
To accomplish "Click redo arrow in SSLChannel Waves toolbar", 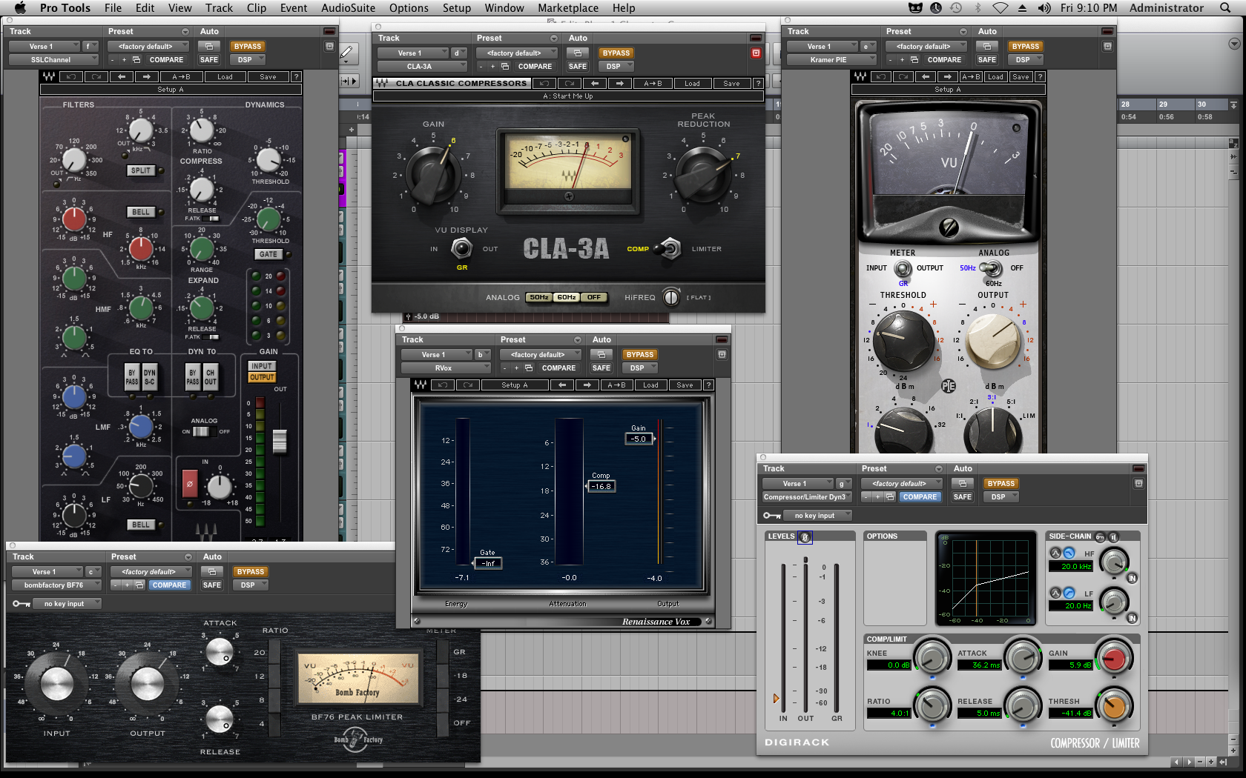I will point(96,76).
